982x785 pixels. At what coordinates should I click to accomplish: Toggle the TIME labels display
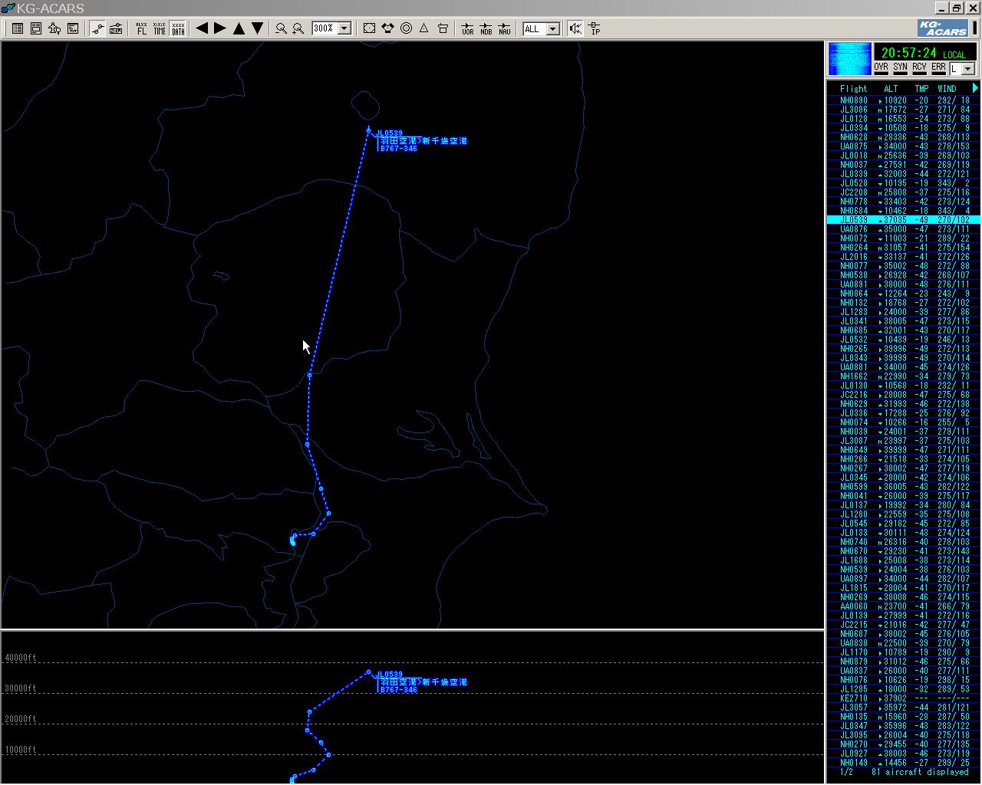(160, 28)
